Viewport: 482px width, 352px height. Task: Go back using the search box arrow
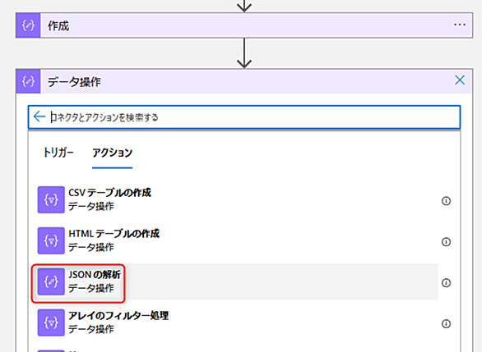tap(39, 117)
